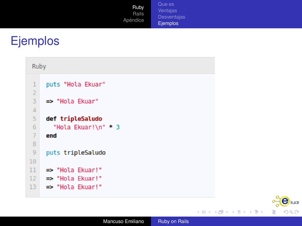The width and height of the screenshot is (302, 226).
Task: Click the stacked frames navigation icon
Action: coord(221,212)
